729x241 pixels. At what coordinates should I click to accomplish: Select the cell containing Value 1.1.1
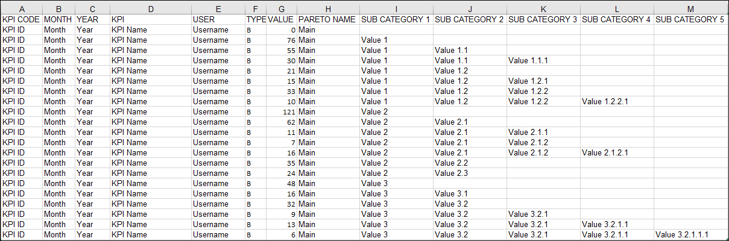(x=543, y=60)
